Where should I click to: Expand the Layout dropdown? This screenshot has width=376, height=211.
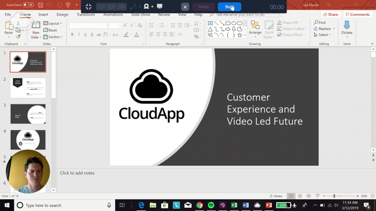tap(53, 23)
